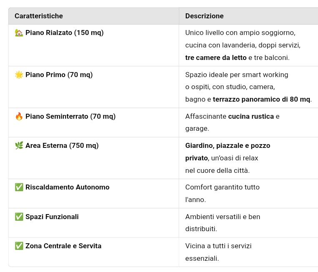Viewport: 318px width, 272px height.
Task: Select the Descrizione column header
Action: pos(204,16)
